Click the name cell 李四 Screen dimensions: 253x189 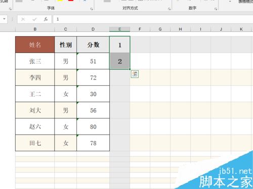[35, 78]
